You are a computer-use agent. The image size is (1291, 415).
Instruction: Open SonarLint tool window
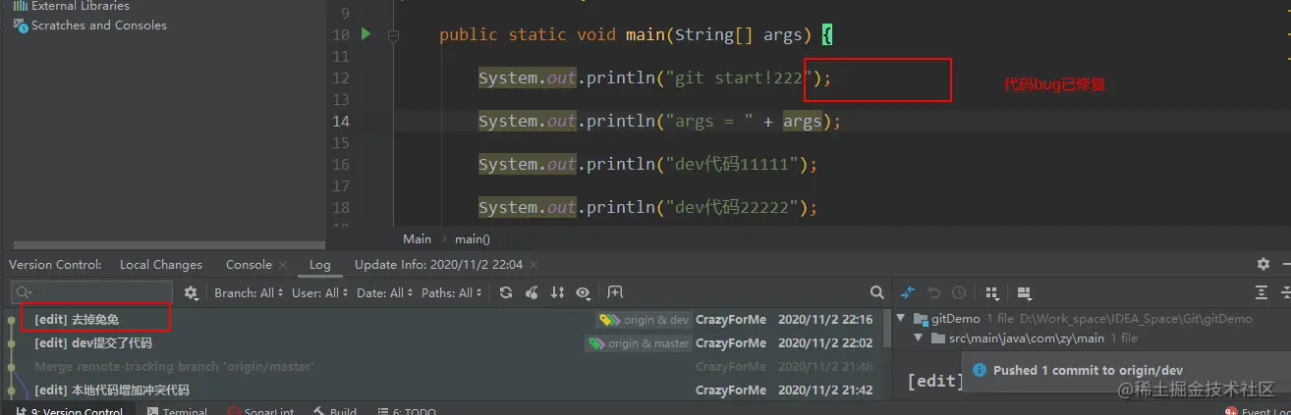click(x=260, y=411)
